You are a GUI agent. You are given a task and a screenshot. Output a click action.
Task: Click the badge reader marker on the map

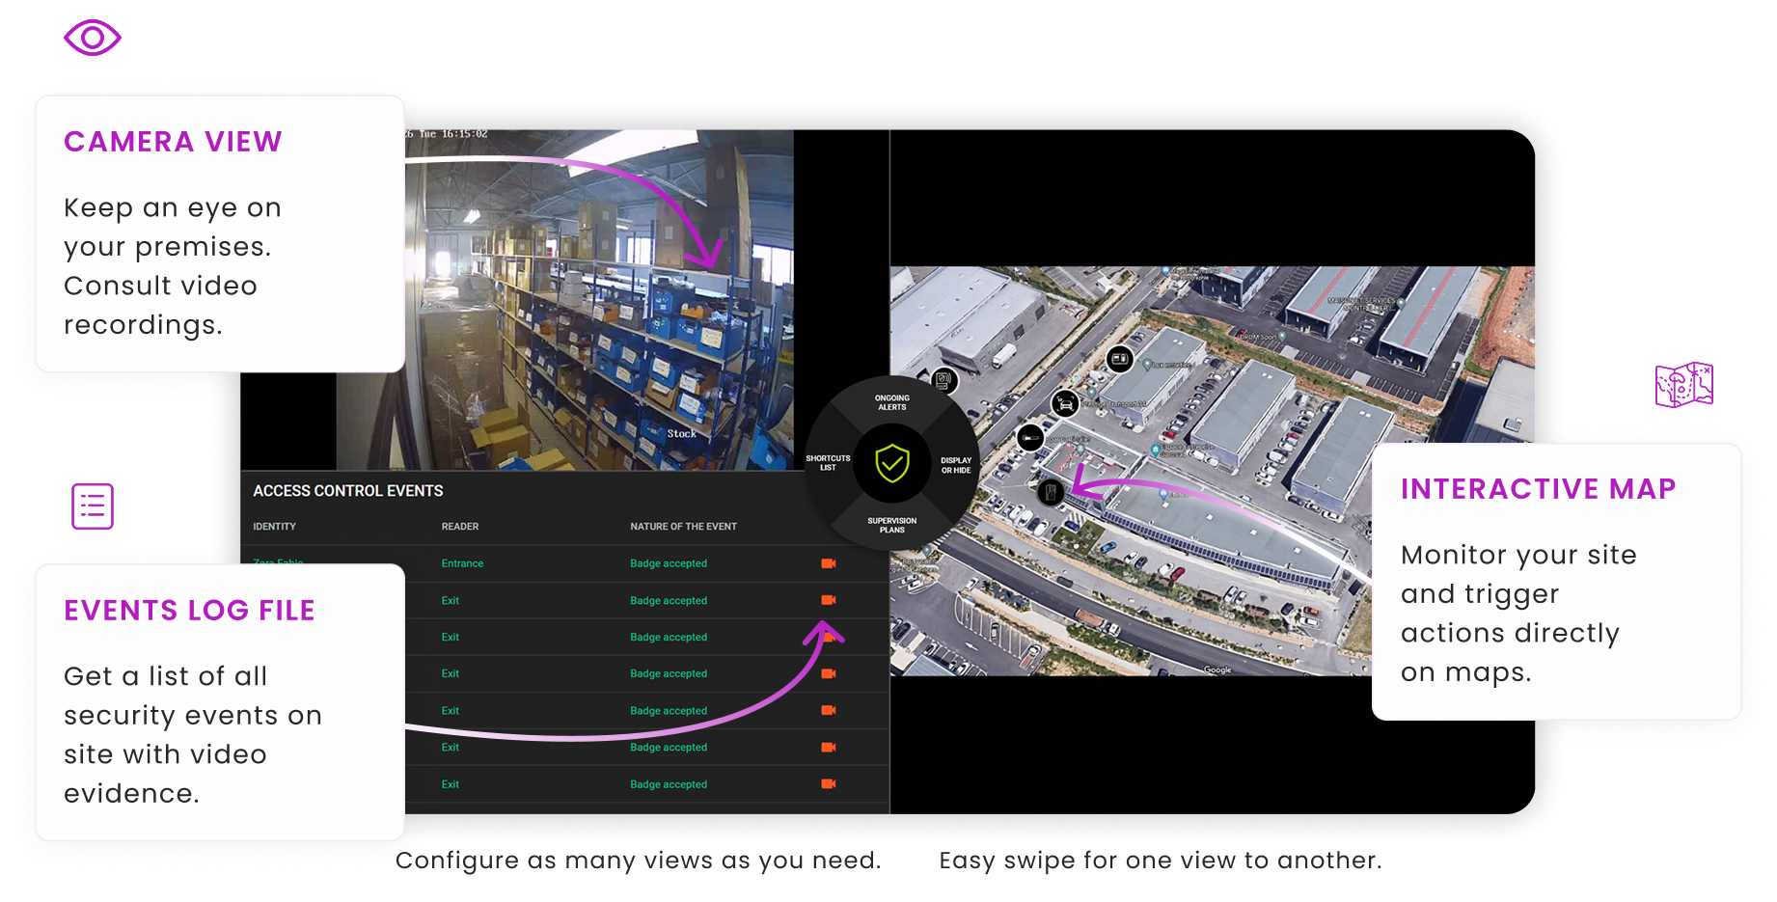pyautogui.click(x=944, y=380)
